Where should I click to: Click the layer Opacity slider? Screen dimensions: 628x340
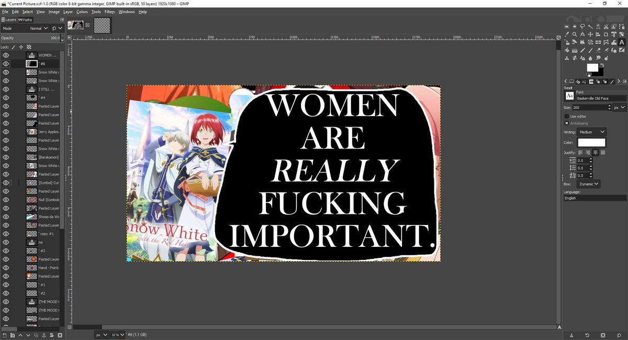[31, 38]
